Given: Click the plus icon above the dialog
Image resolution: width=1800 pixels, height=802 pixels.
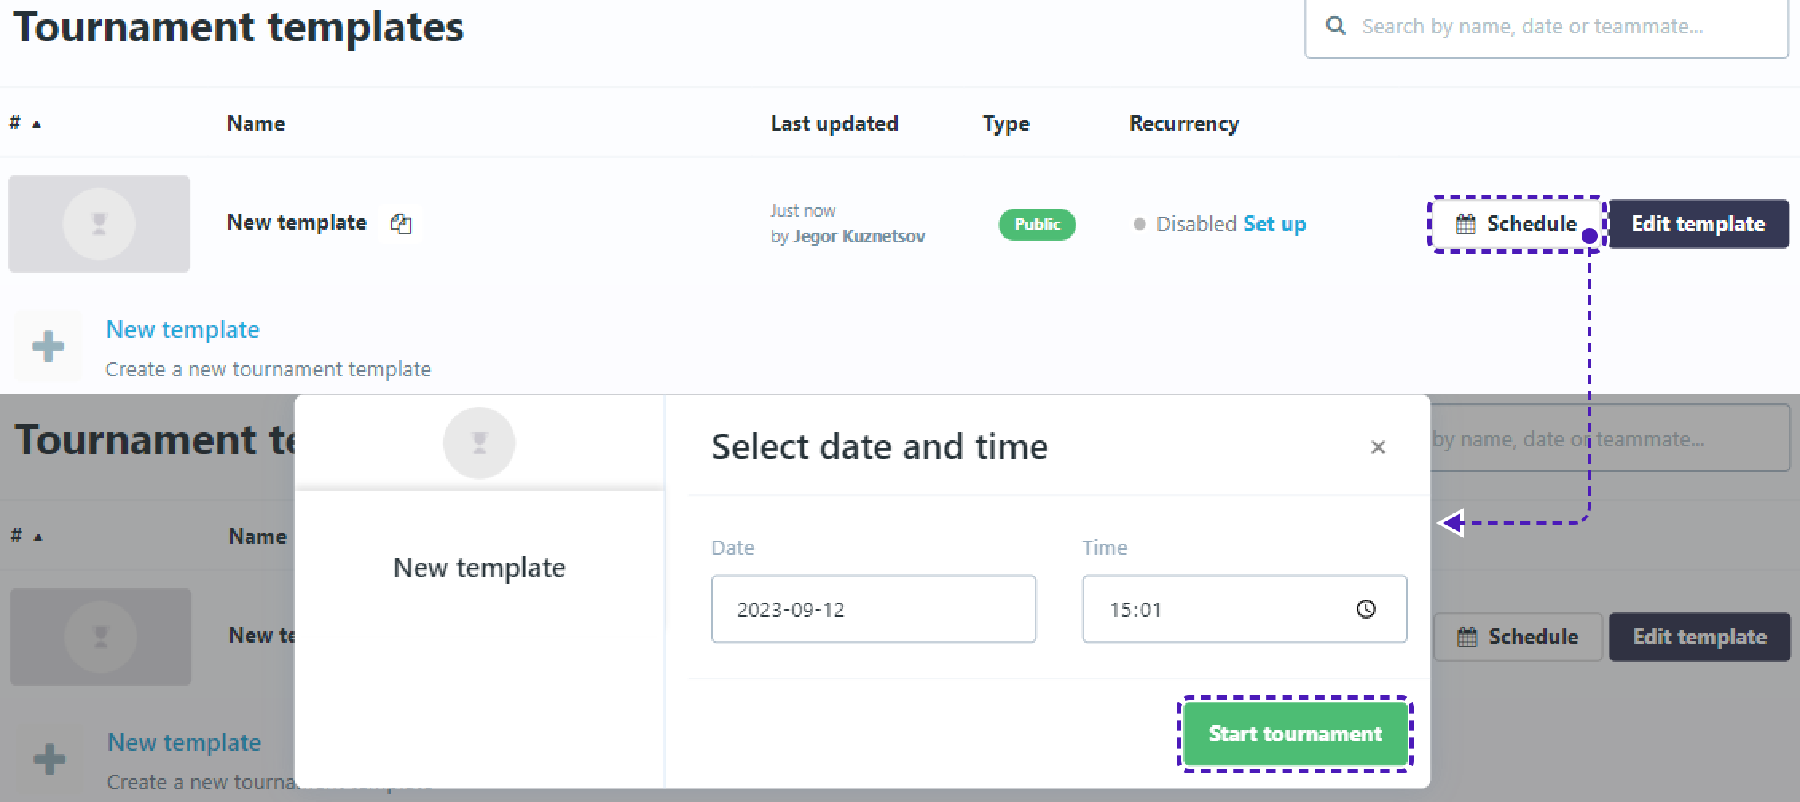Looking at the screenshot, I should click(48, 346).
